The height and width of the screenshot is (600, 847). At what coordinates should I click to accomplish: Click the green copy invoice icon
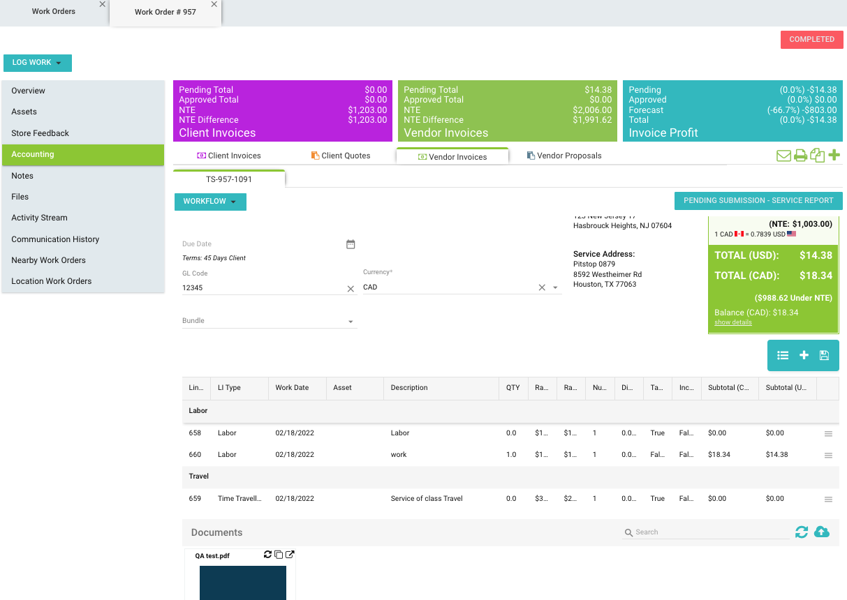coord(817,156)
